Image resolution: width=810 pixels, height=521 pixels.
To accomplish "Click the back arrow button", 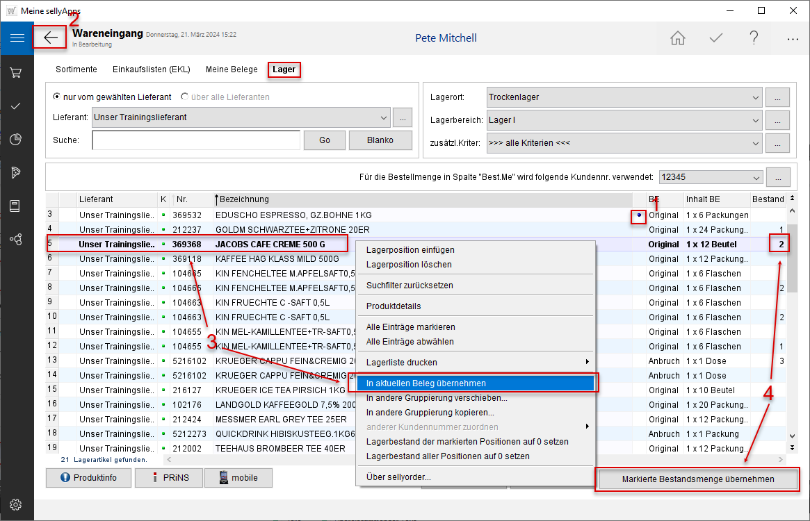I will 51,38.
